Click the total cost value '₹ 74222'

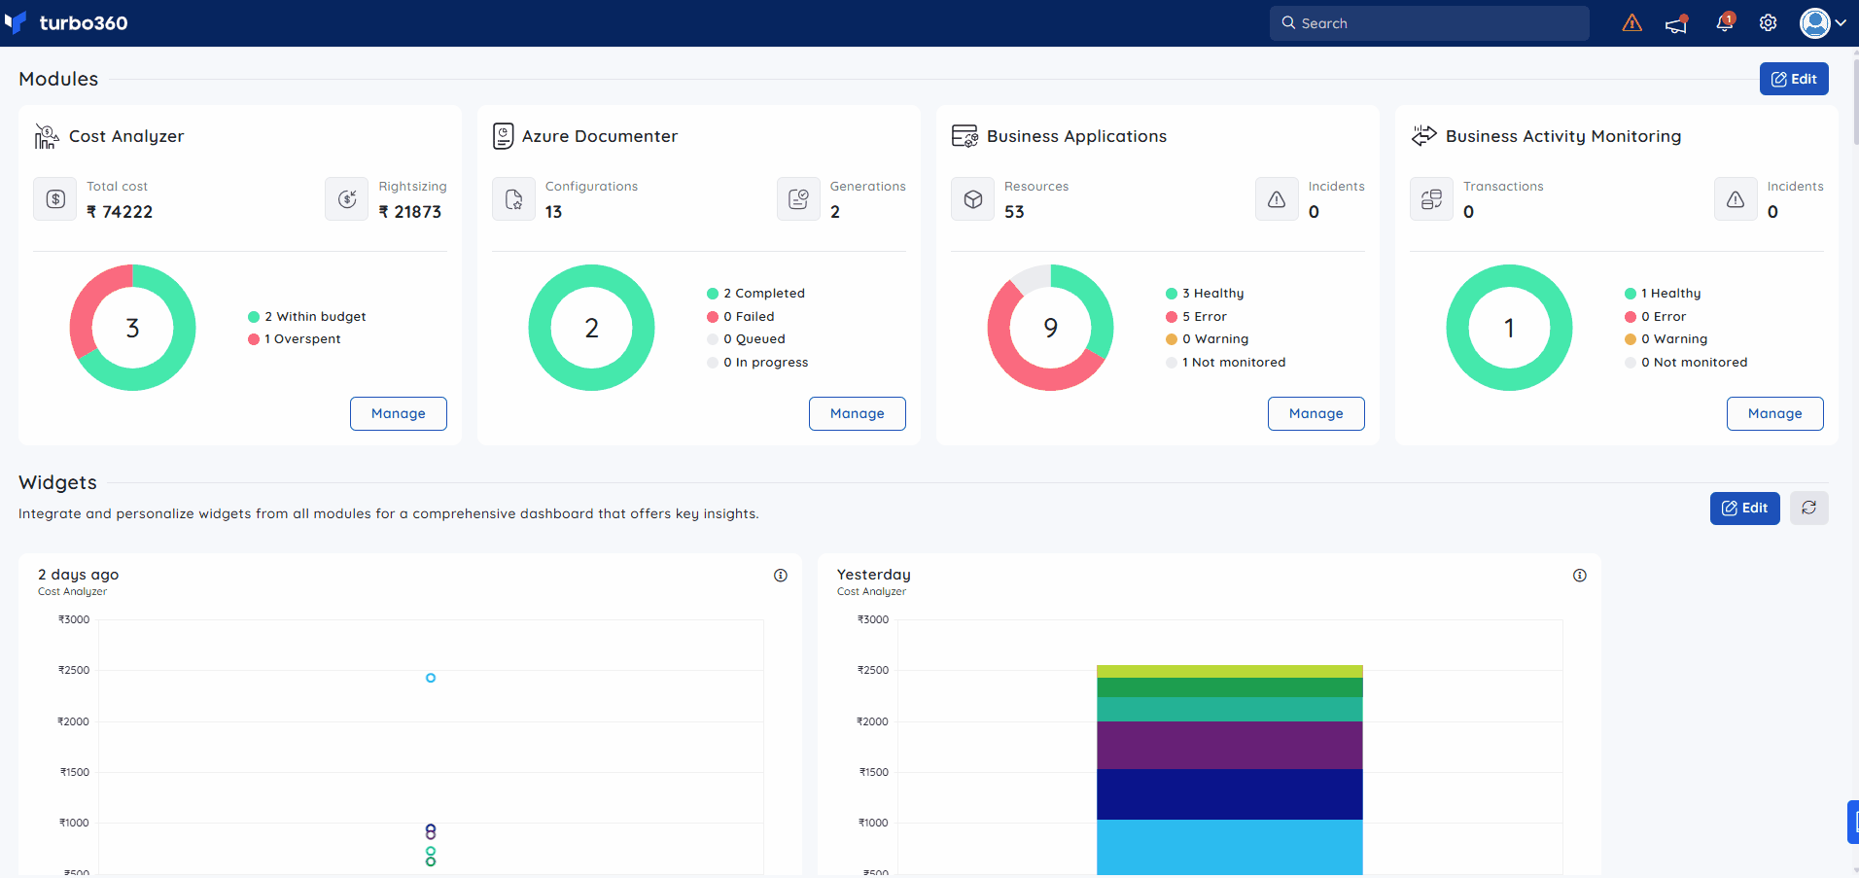pyautogui.click(x=120, y=212)
